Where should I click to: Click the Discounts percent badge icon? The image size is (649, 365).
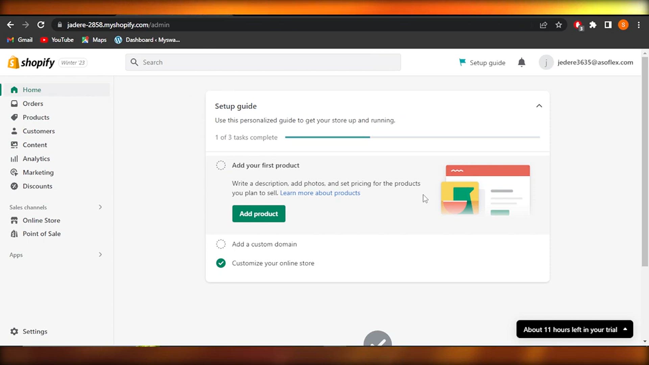tap(14, 186)
